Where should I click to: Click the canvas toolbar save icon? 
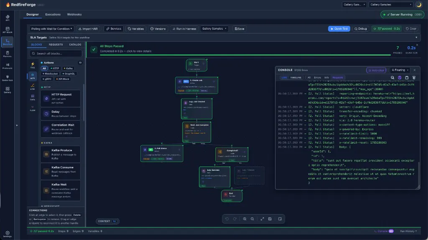pyautogui.click(x=270, y=219)
